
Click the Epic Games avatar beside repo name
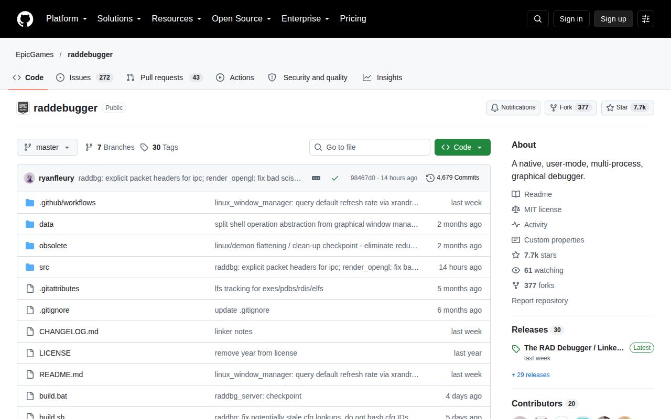click(23, 108)
